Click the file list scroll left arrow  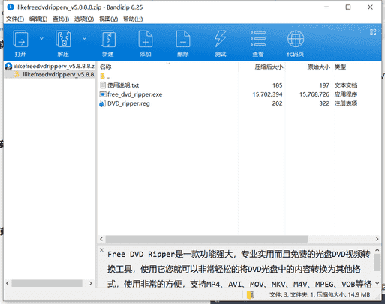click(101, 239)
